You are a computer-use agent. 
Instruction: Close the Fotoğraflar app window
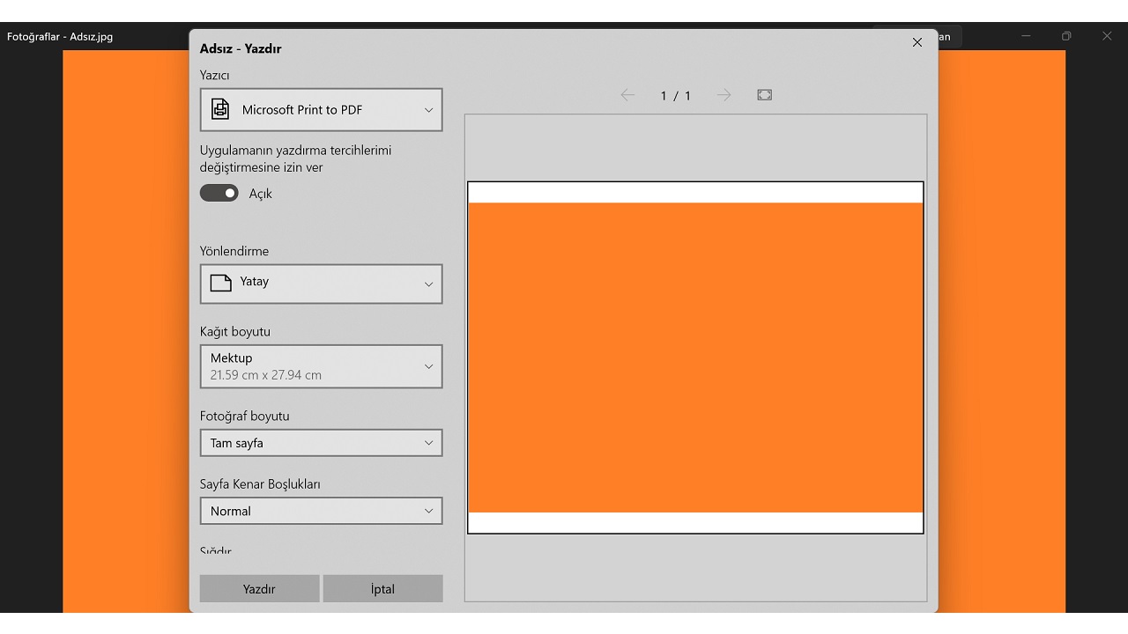[1107, 36]
